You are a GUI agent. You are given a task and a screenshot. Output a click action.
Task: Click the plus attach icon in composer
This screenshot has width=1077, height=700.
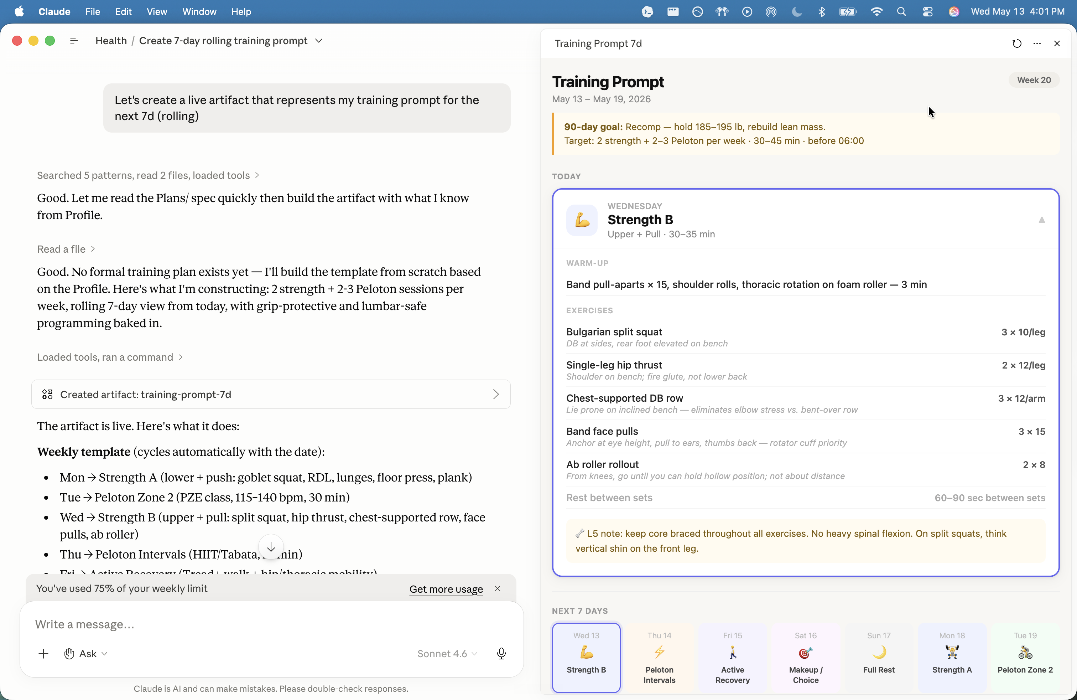coord(43,653)
